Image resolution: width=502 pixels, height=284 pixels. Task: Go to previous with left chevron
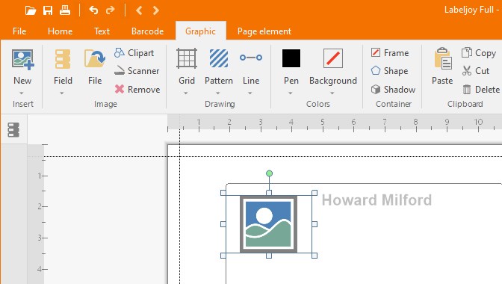pos(139,10)
